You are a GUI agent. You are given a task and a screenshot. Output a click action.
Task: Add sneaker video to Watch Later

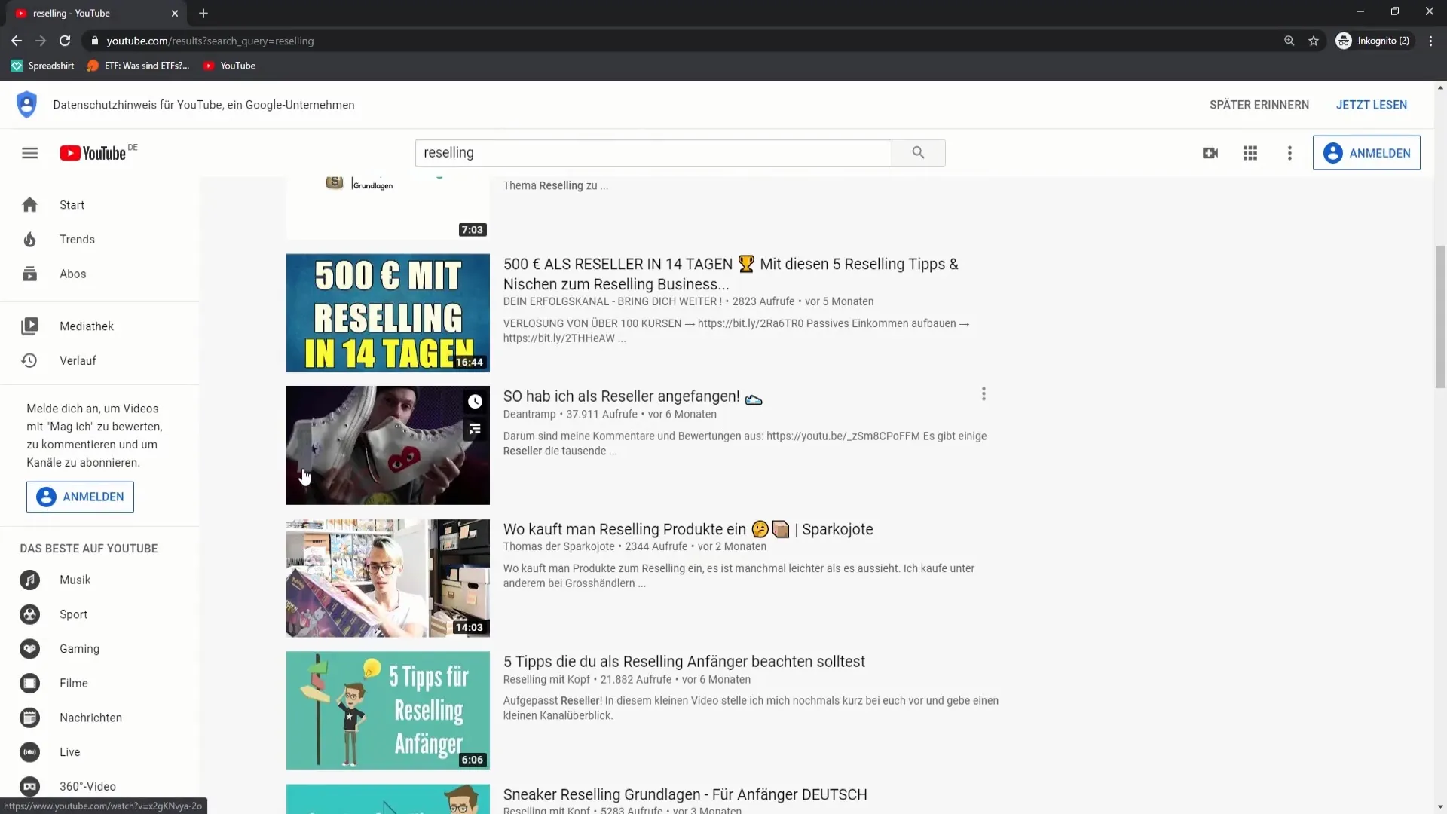click(475, 402)
